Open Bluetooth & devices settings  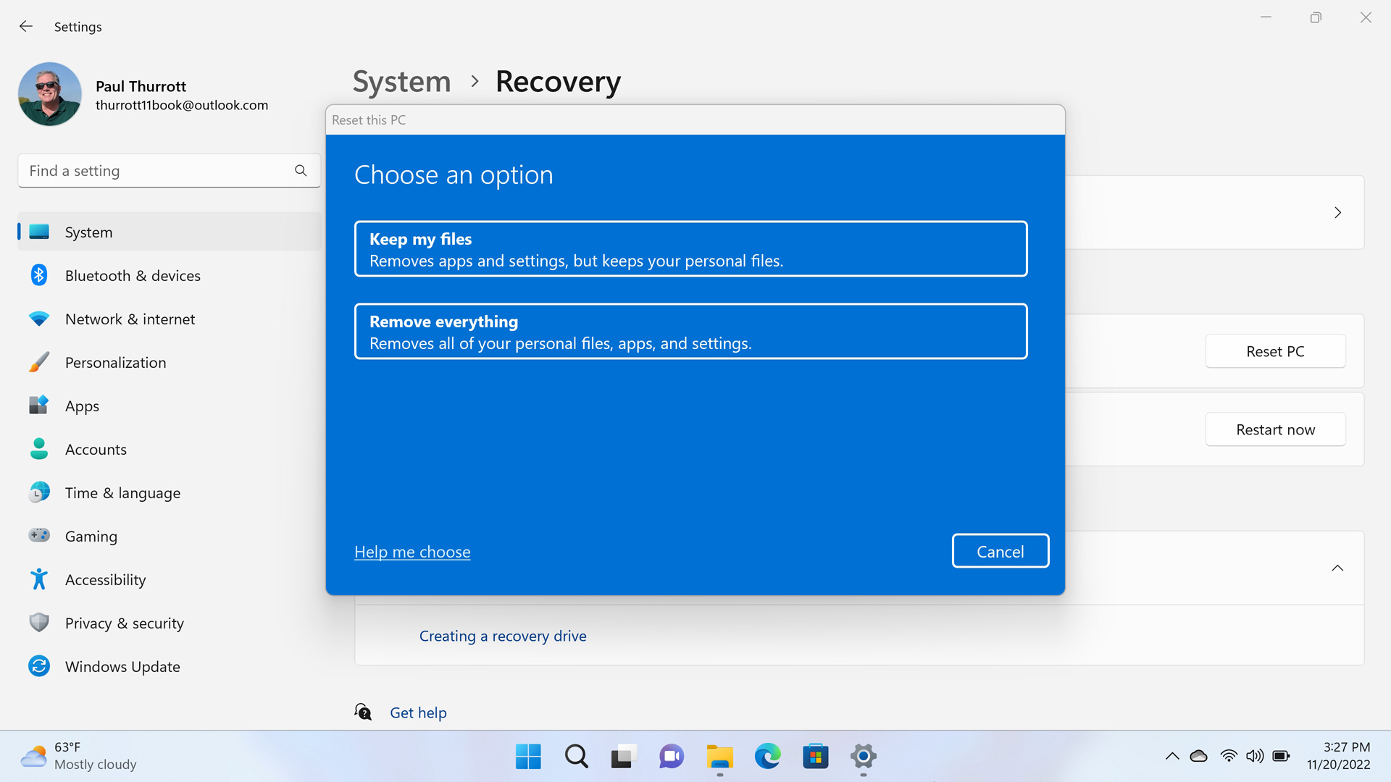[x=133, y=276]
